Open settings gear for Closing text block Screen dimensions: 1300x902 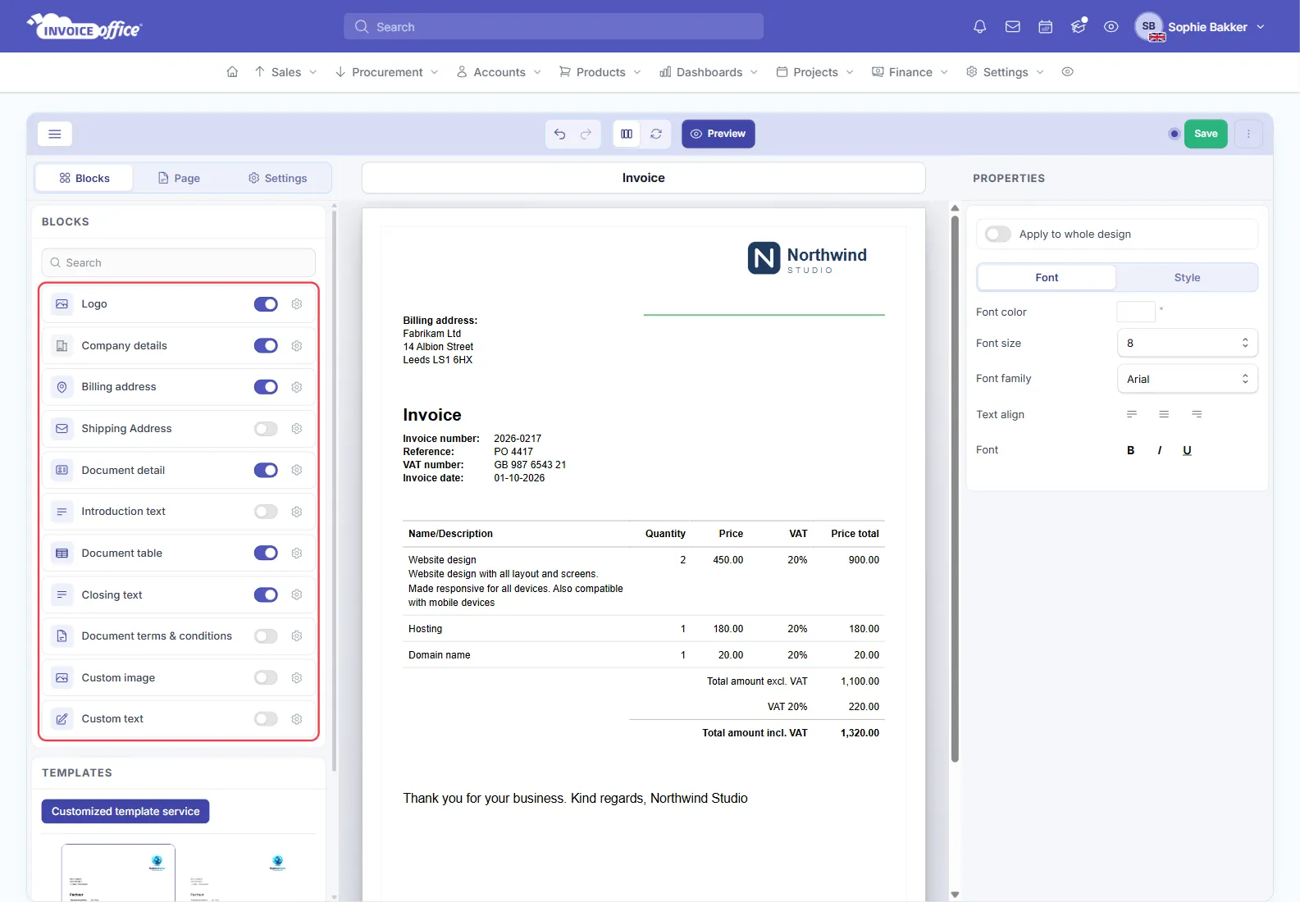(297, 594)
